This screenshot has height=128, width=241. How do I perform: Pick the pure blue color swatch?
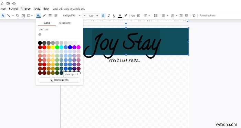click(x=70, y=47)
